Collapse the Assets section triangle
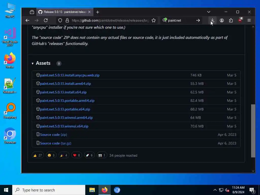The width and height of the screenshot is (260, 195). click(x=33, y=63)
